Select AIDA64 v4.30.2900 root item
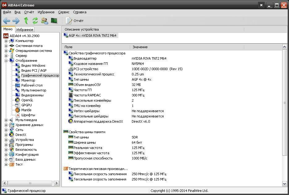This screenshot has width=289, height=195. pos(24,36)
